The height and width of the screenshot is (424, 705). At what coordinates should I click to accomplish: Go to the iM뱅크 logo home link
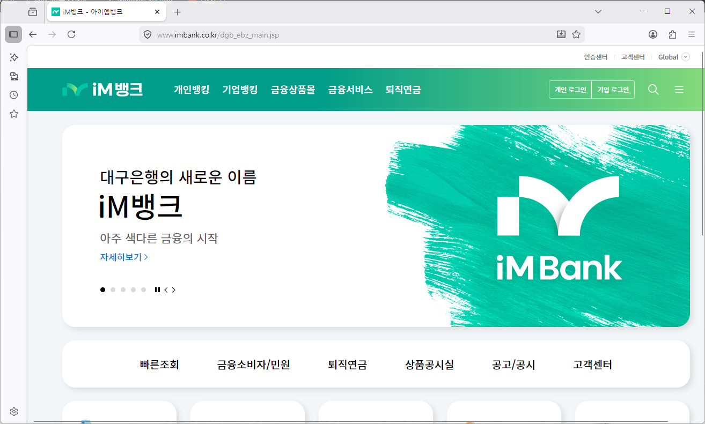pyautogui.click(x=102, y=90)
